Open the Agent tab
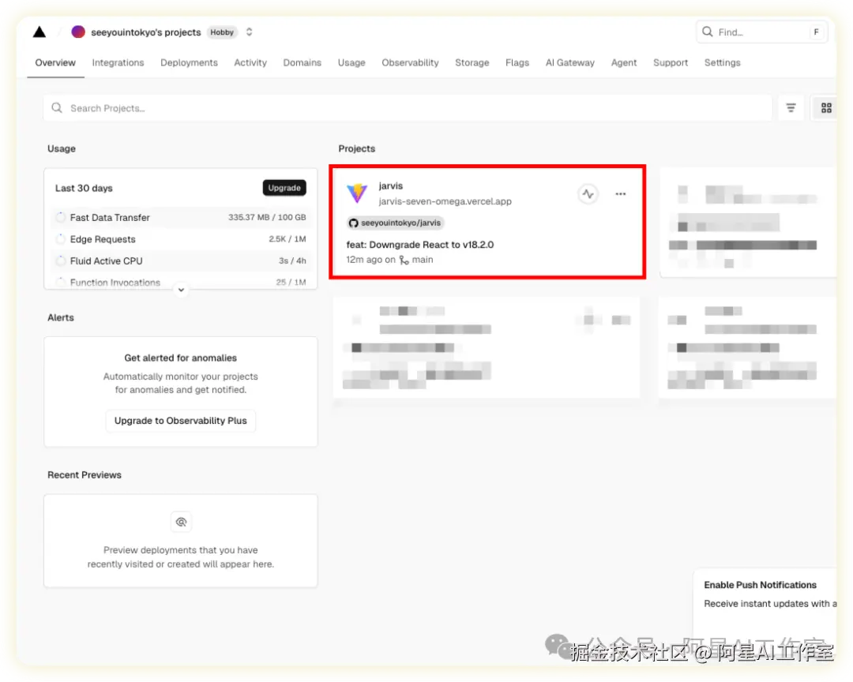 (624, 62)
